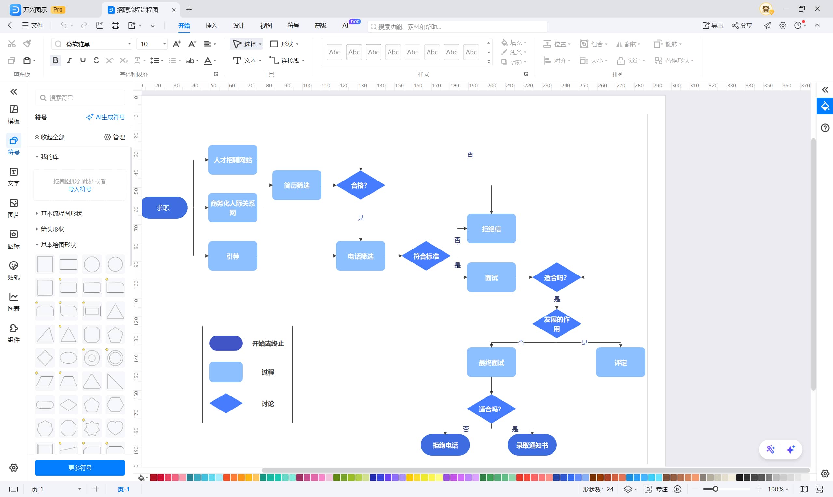
Task: Open the zoom percentage dropdown
Action: 778,489
